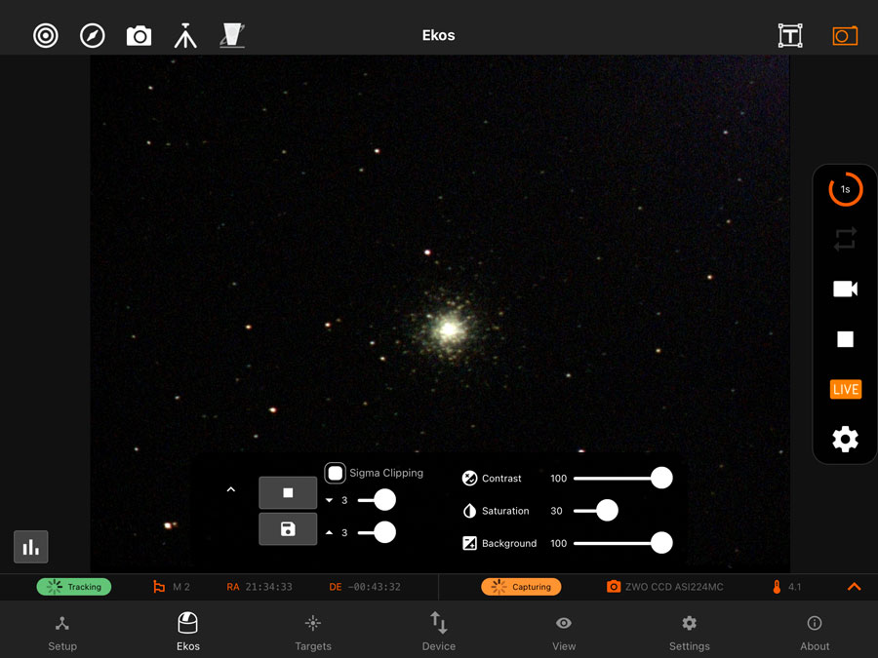Image resolution: width=878 pixels, height=658 pixels.
Task: Switch to the Device tab
Action: pos(438,632)
